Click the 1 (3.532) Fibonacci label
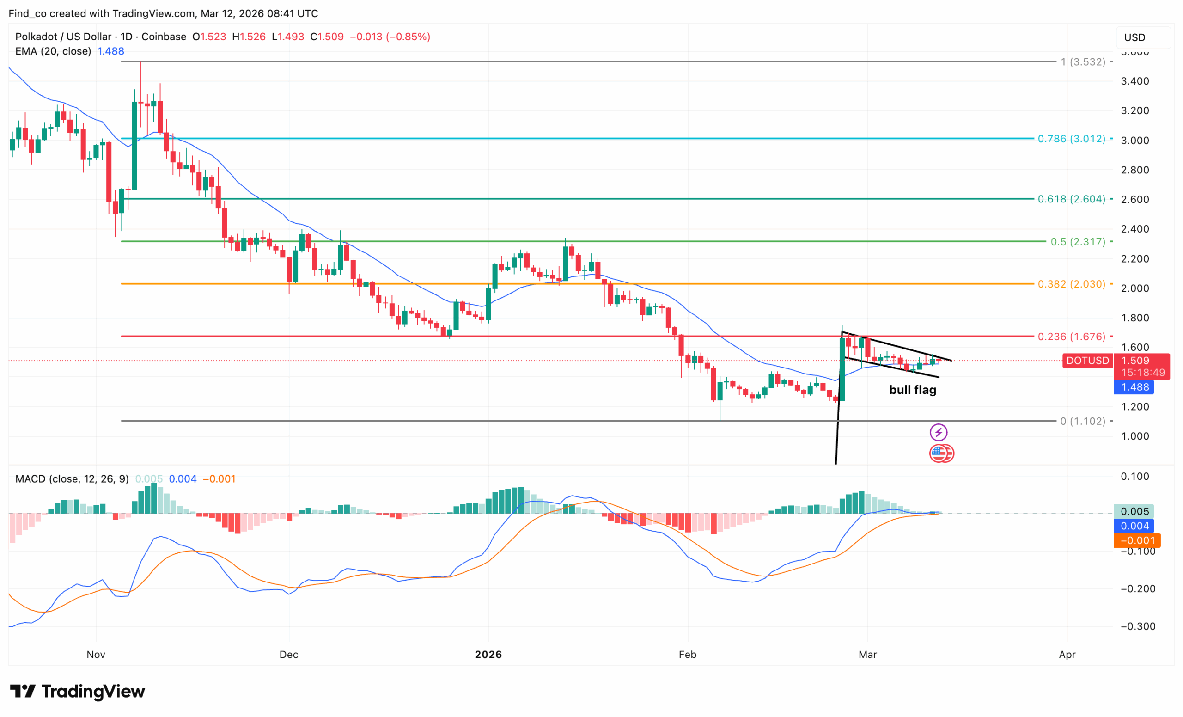This screenshot has width=1183, height=717. pyautogui.click(x=1083, y=61)
